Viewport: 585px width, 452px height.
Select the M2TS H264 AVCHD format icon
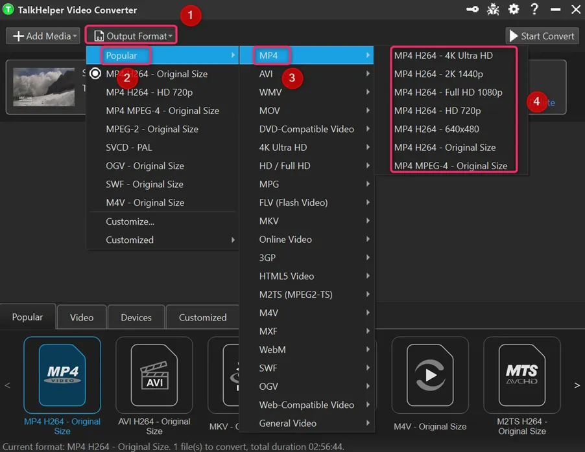pyautogui.click(x=522, y=375)
